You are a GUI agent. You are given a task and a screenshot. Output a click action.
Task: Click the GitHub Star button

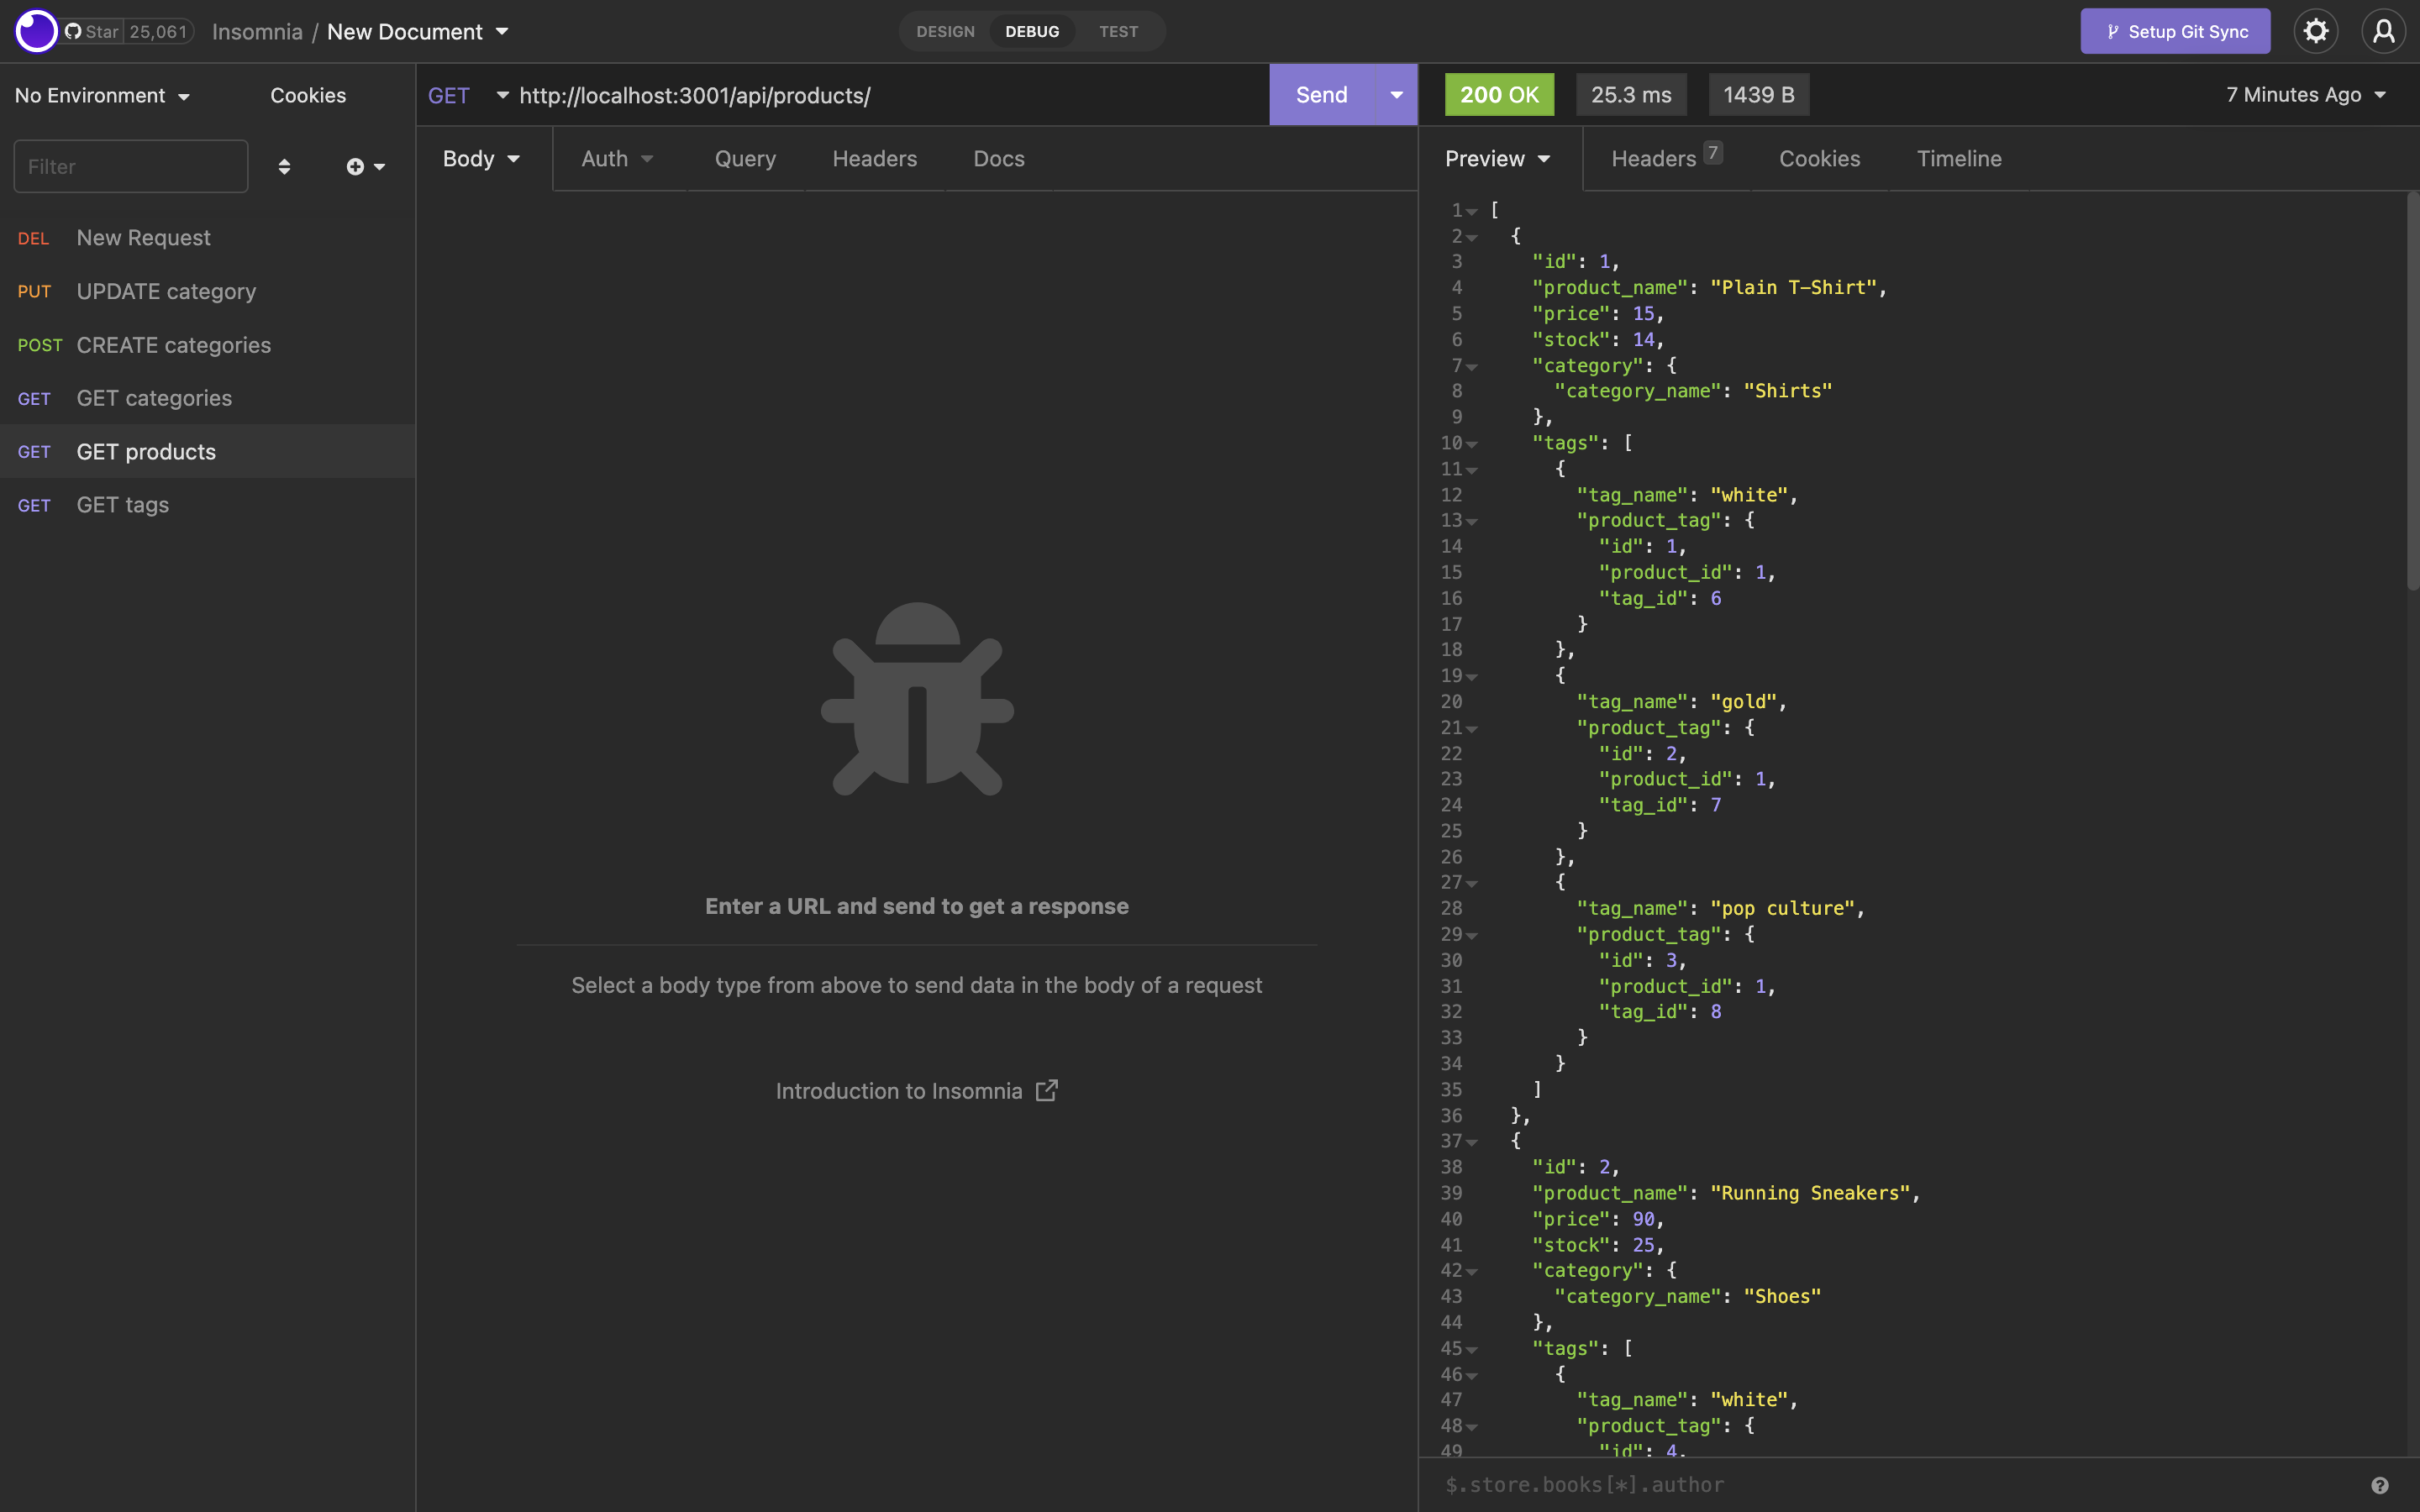[92, 32]
